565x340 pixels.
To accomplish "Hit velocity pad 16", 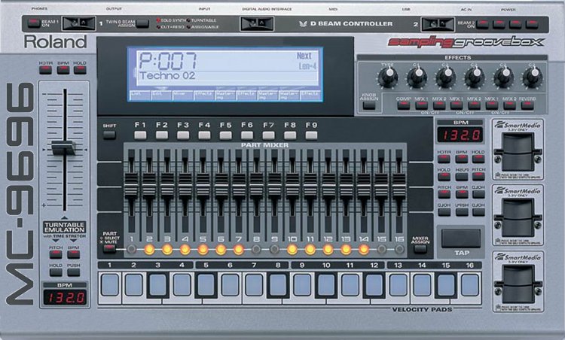I will (x=470, y=284).
